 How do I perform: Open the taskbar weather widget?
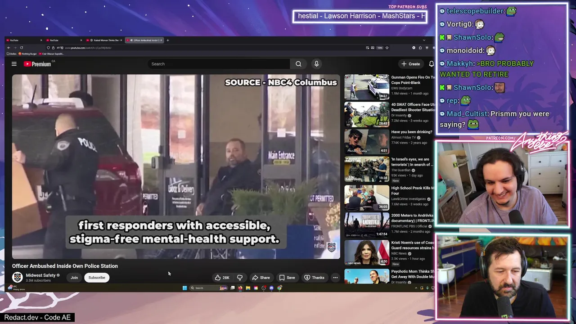coord(16,288)
